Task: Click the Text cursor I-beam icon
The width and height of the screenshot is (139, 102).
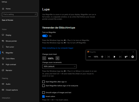Action: pos(3,47)
